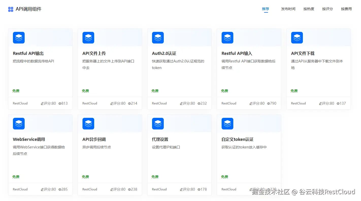Click the 评分:80 rating on API文件上传 card

pyautogui.click(x=118, y=103)
